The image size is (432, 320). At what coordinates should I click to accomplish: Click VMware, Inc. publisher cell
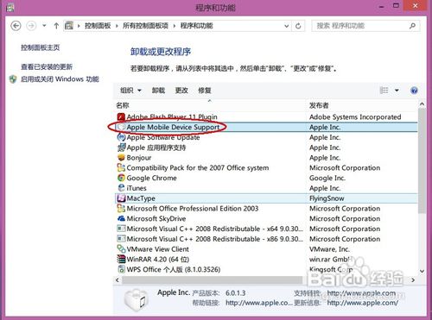329,249
